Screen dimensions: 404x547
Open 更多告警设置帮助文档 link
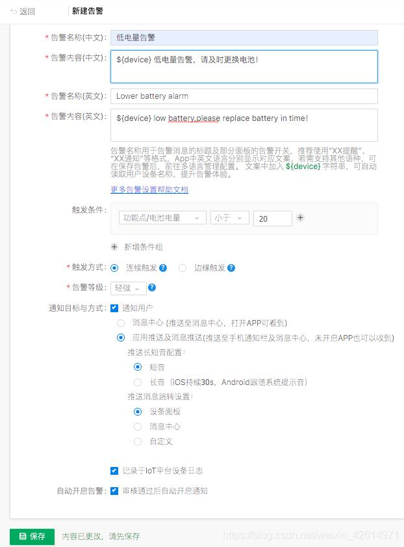coord(149,189)
